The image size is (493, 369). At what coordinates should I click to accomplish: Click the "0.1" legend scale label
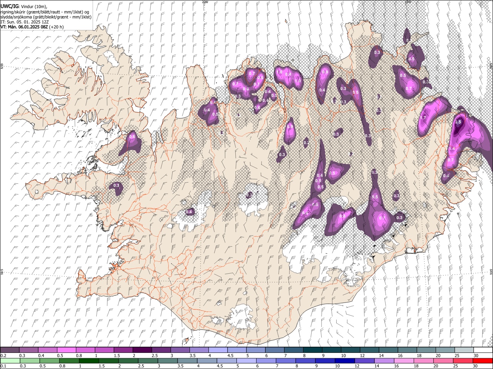point(3,366)
